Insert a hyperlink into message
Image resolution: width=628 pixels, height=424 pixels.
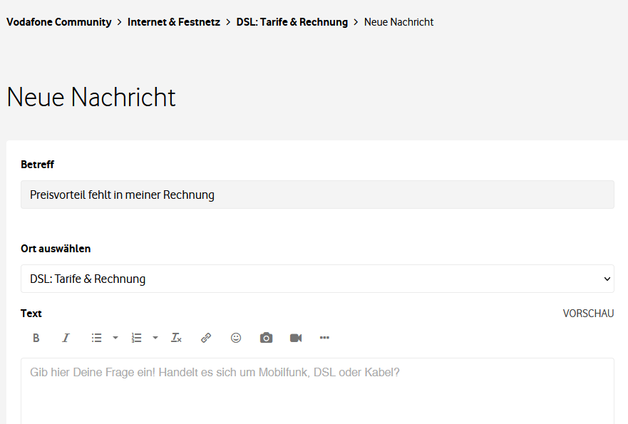(x=206, y=338)
